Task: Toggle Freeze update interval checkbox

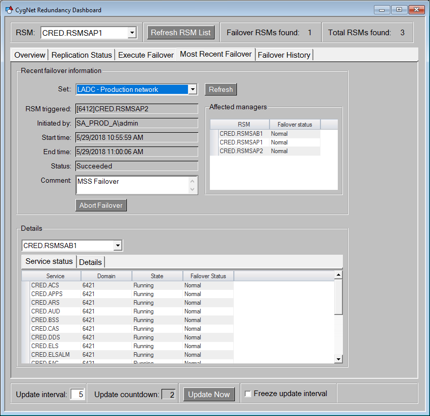Action: pyautogui.click(x=248, y=394)
